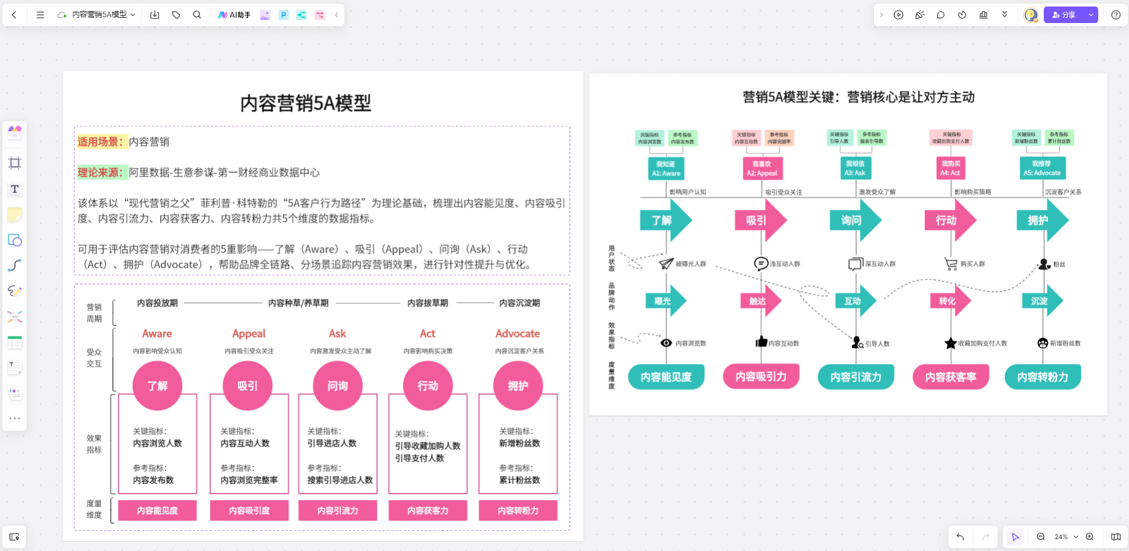Open the tag icon in top toolbar
Viewport: 1129px width, 551px height.
click(x=176, y=15)
